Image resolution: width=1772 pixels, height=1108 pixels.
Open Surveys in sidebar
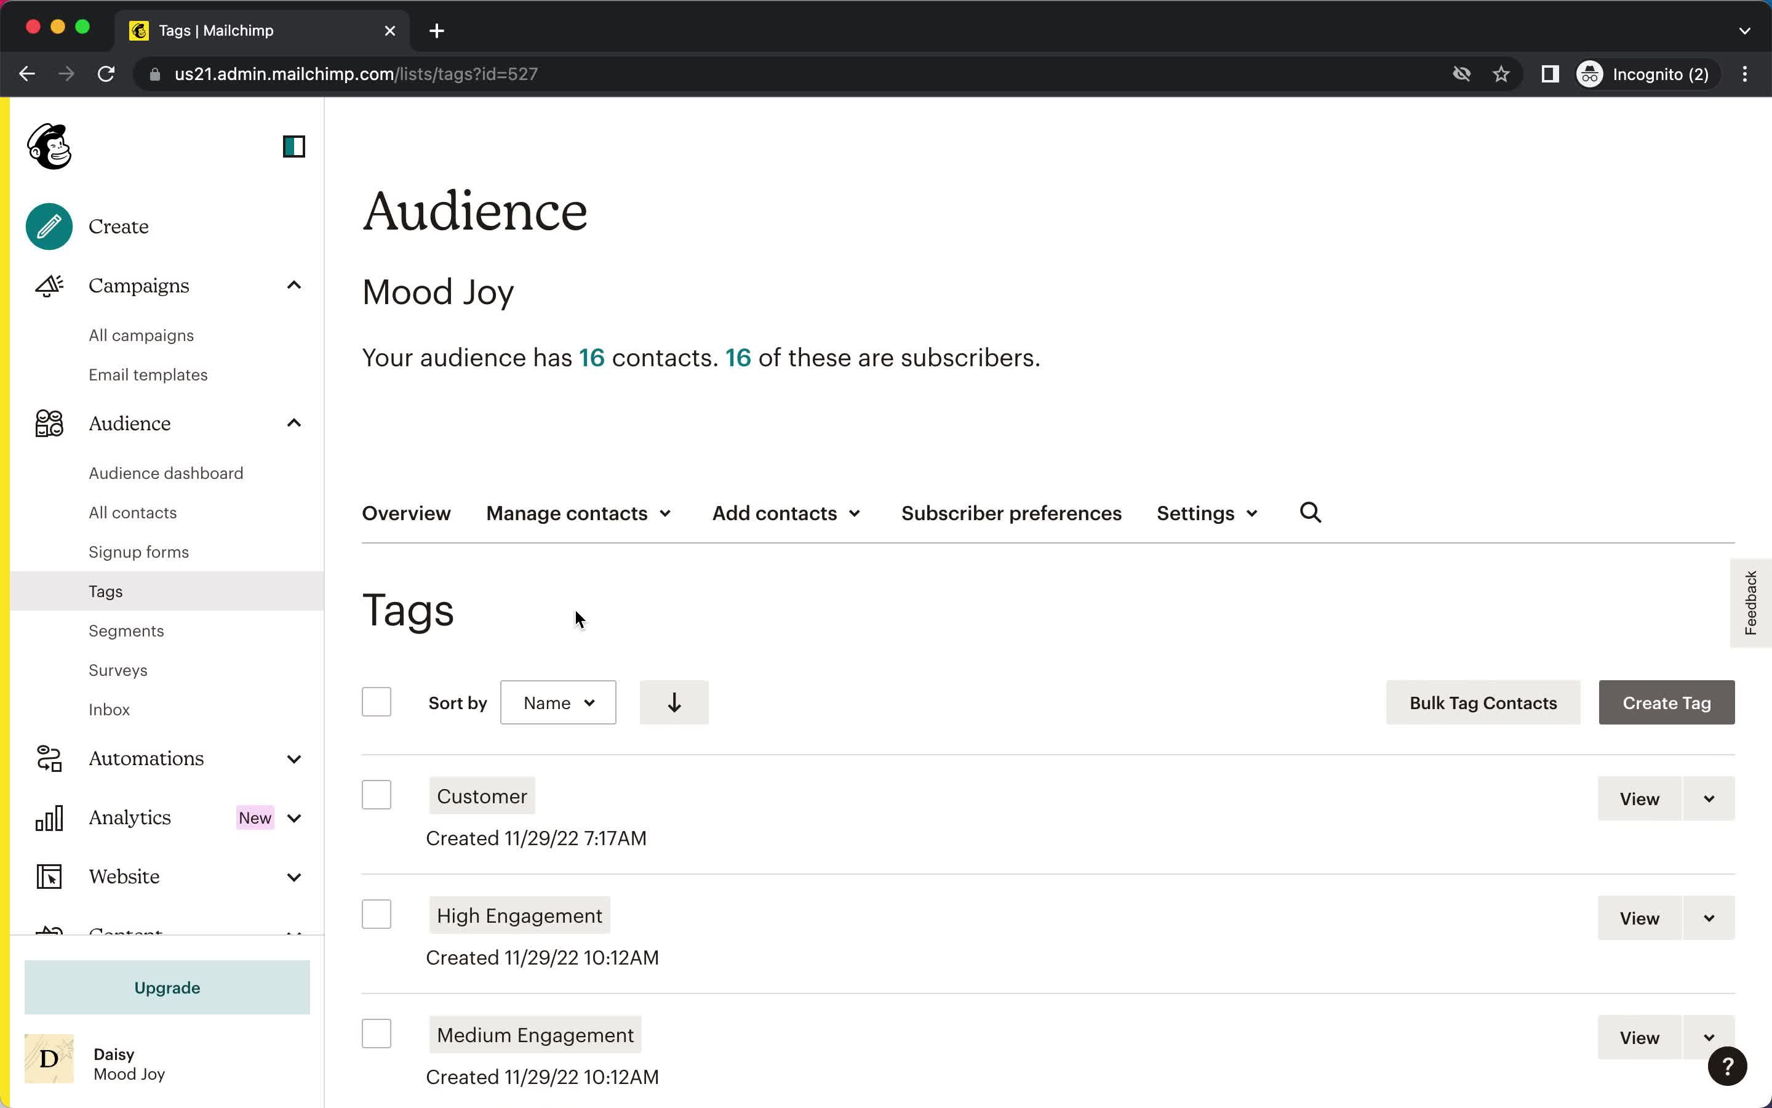(118, 670)
